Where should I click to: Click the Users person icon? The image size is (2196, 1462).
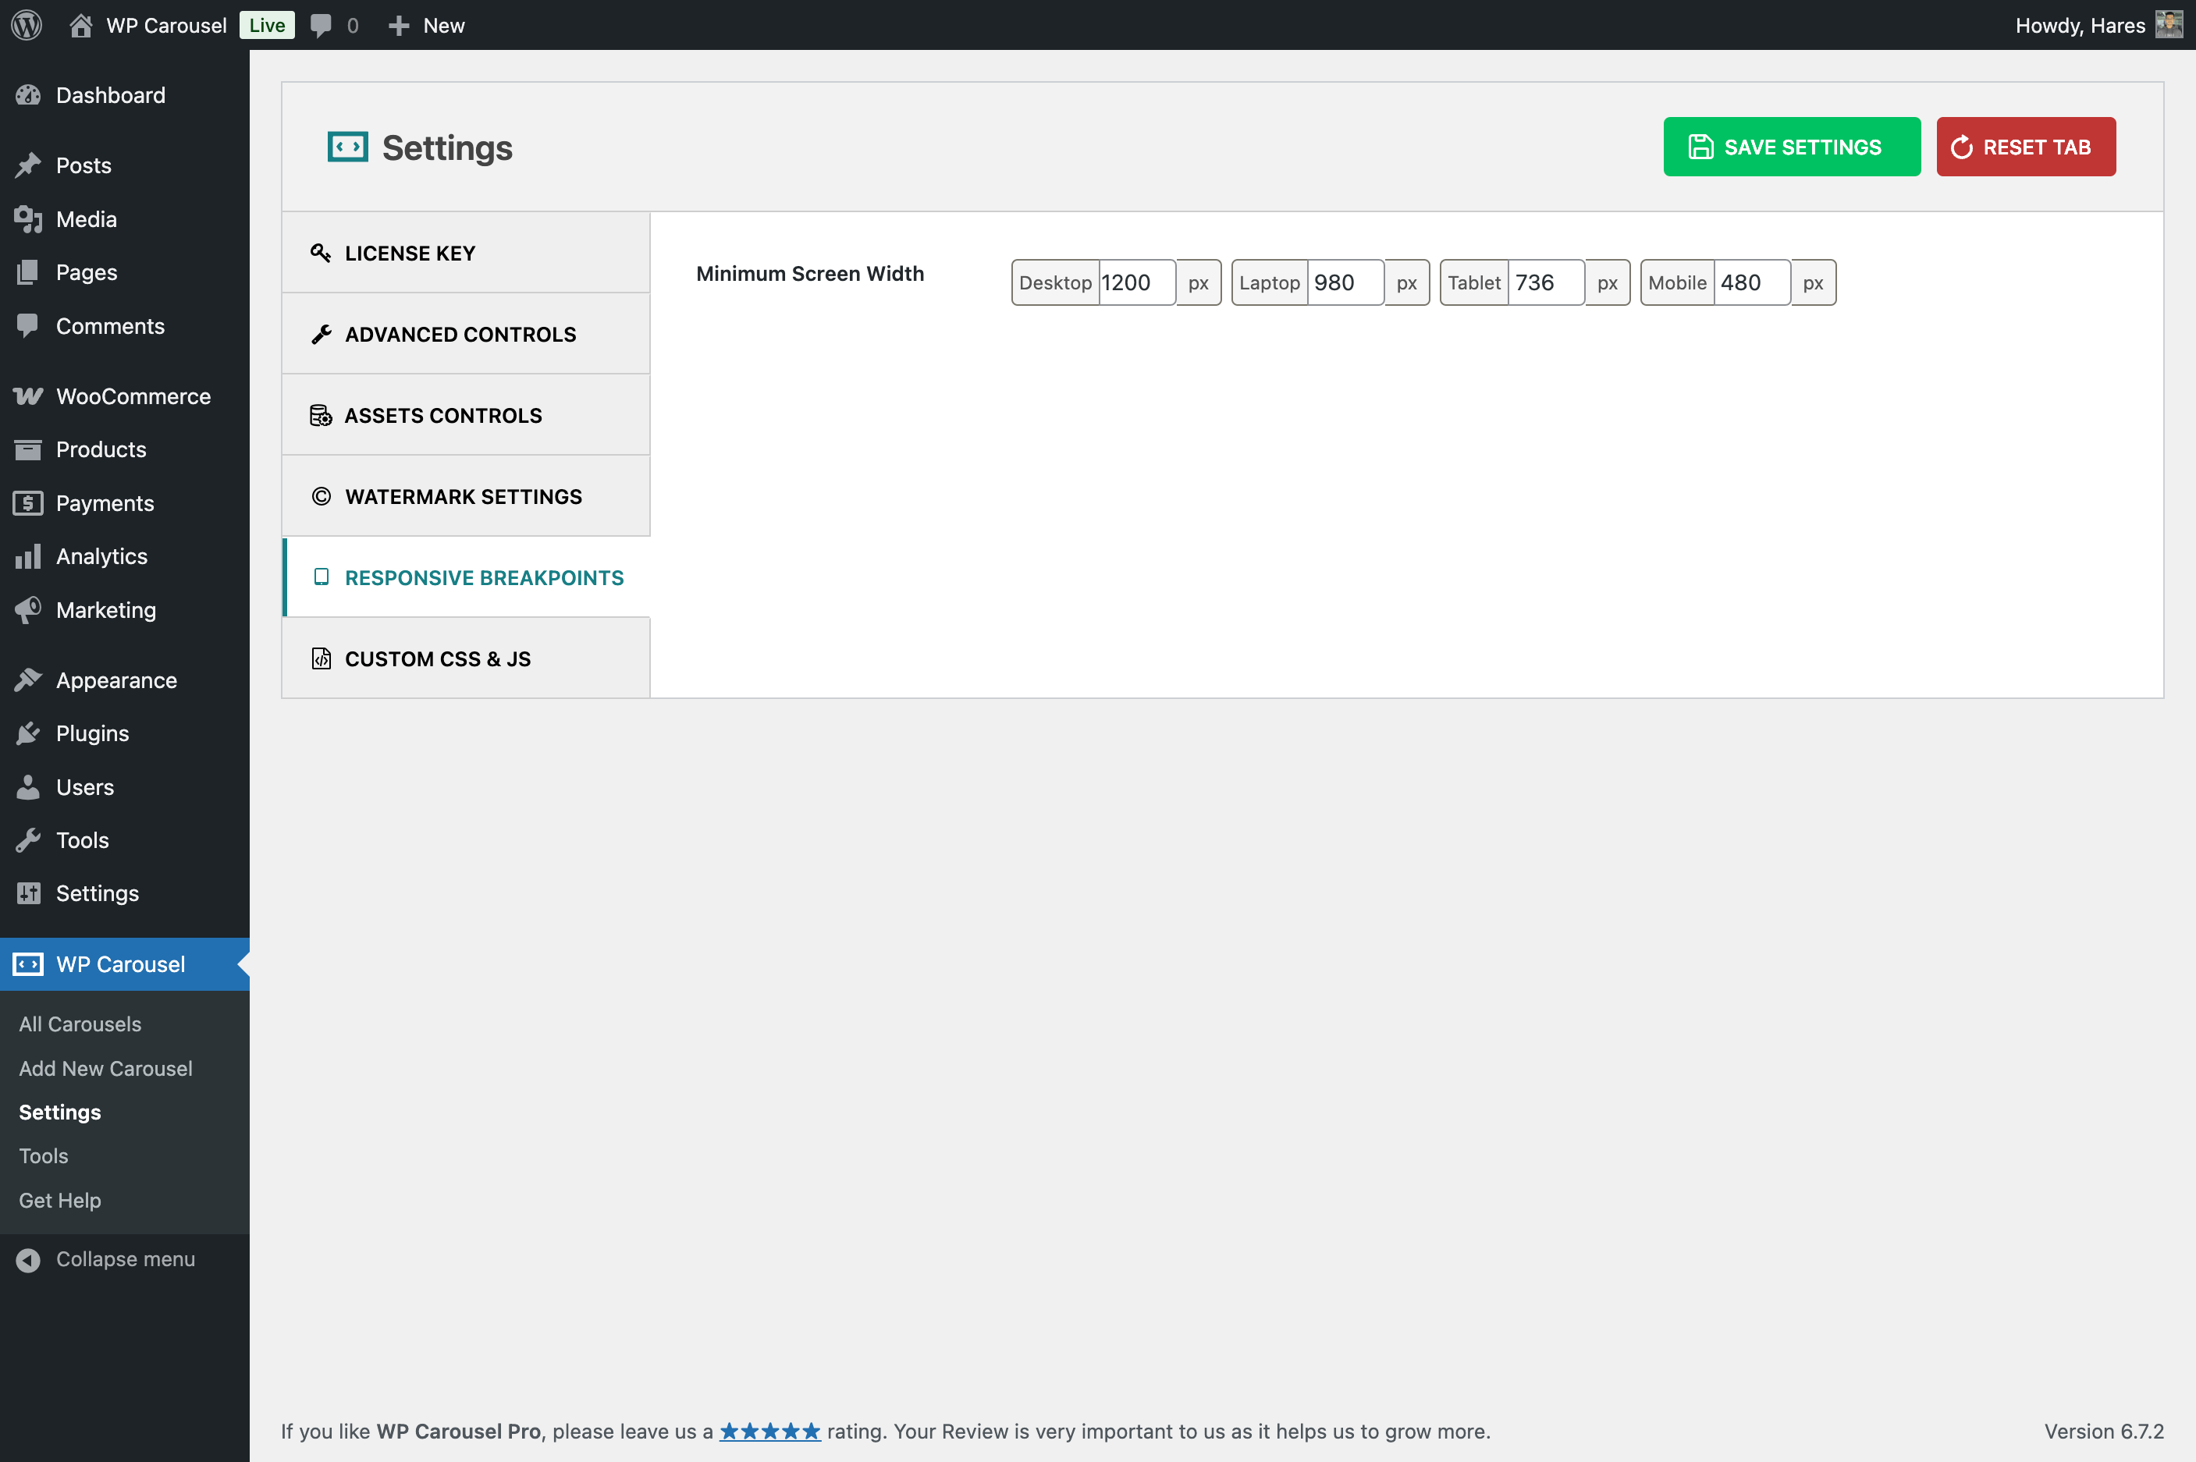tap(28, 787)
